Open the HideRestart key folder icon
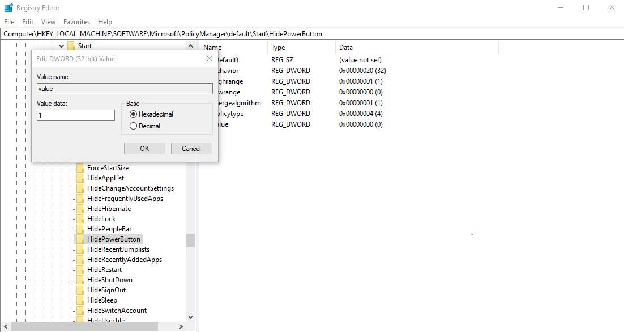This screenshot has width=624, height=332. click(80, 270)
